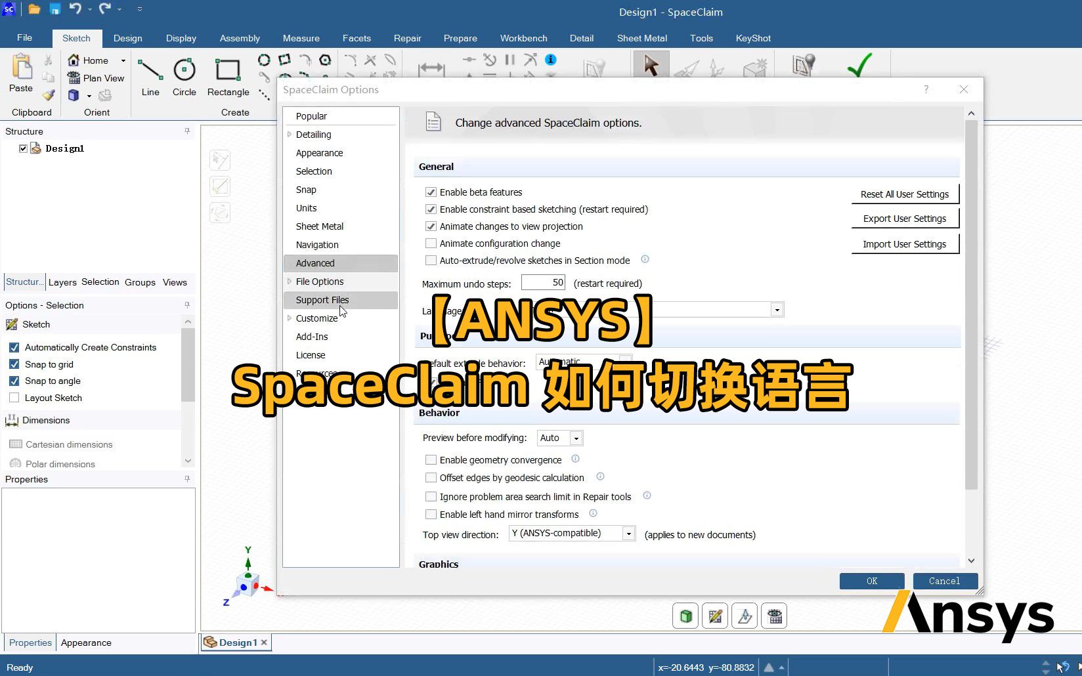Click the Open folder icon in title bar
The image size is (1082, 676).
34,9
